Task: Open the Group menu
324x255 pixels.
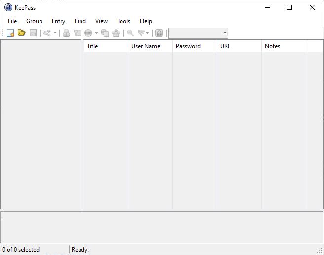Action: 34,21
